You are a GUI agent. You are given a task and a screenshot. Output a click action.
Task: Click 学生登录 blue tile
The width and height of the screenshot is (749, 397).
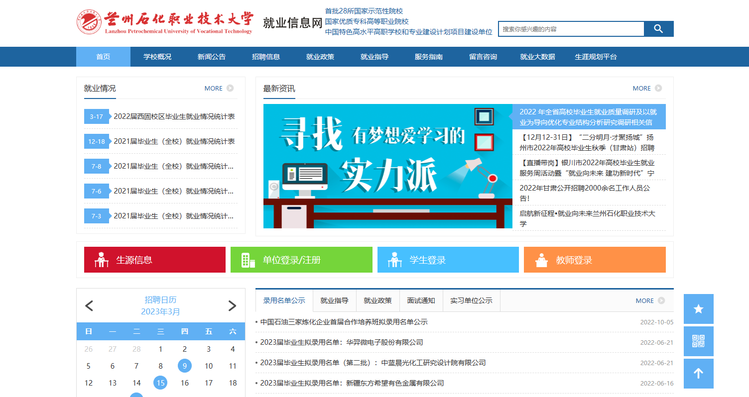click(x=448, y=260)
